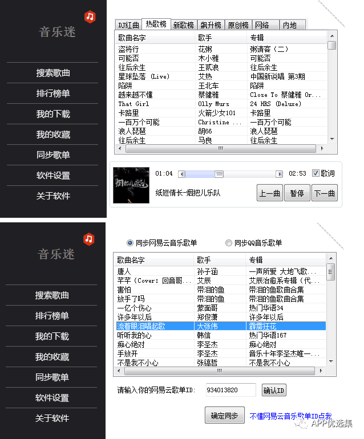Click the album cover of 纸短情长
The image size is (364, 439).
click(x=131, y=185)
